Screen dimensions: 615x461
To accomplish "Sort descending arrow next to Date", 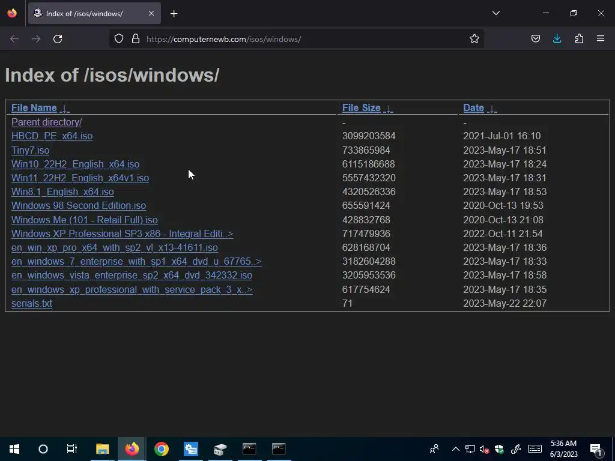I will (491, 108).
